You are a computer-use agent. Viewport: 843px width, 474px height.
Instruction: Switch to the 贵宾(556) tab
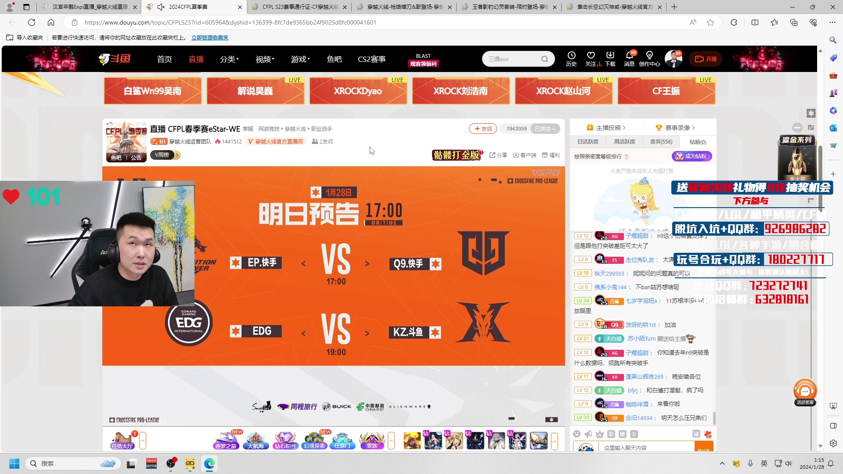[x=661, y=142]
